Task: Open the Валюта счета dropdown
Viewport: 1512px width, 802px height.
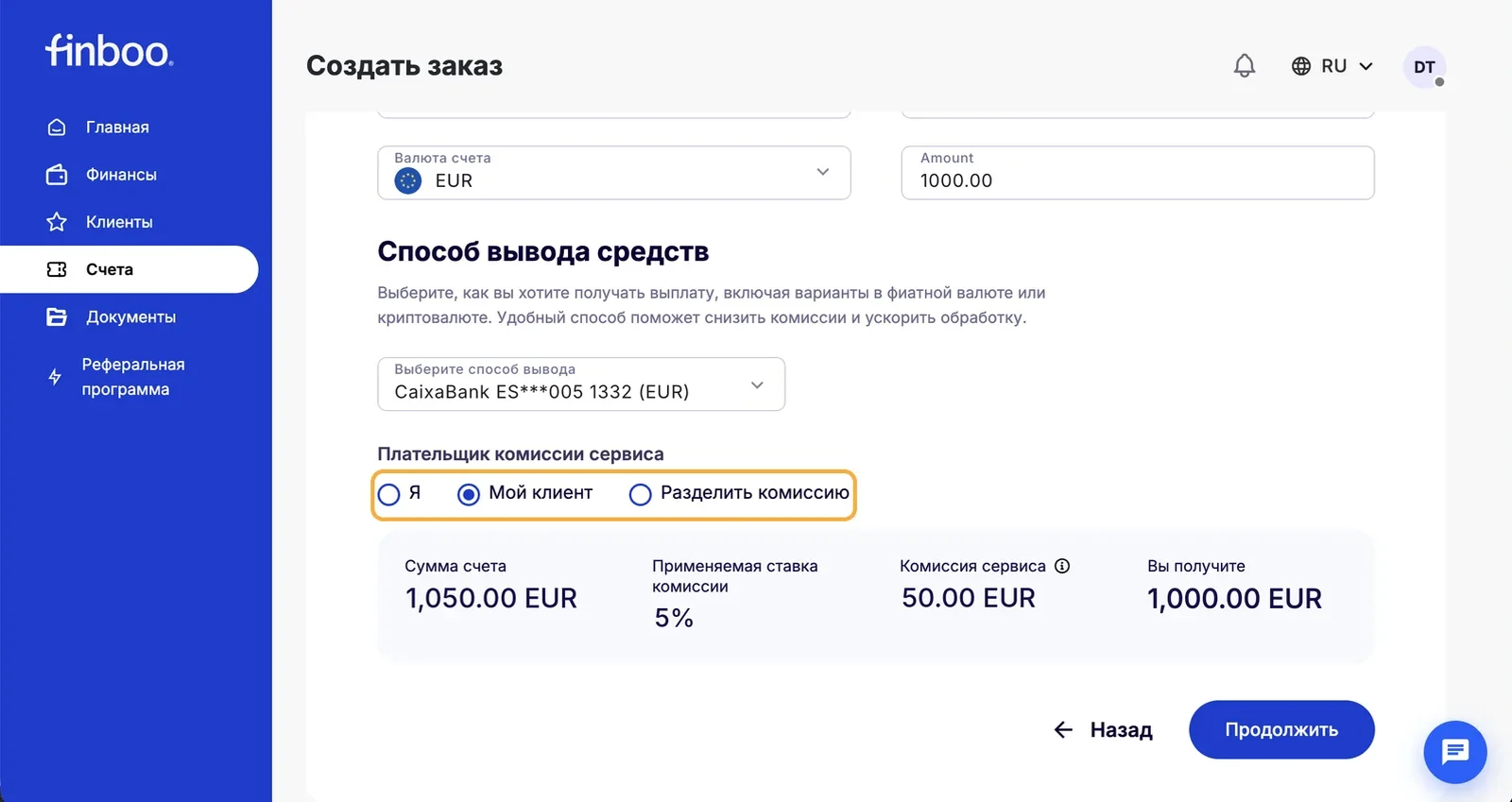Action: [614, 173]
